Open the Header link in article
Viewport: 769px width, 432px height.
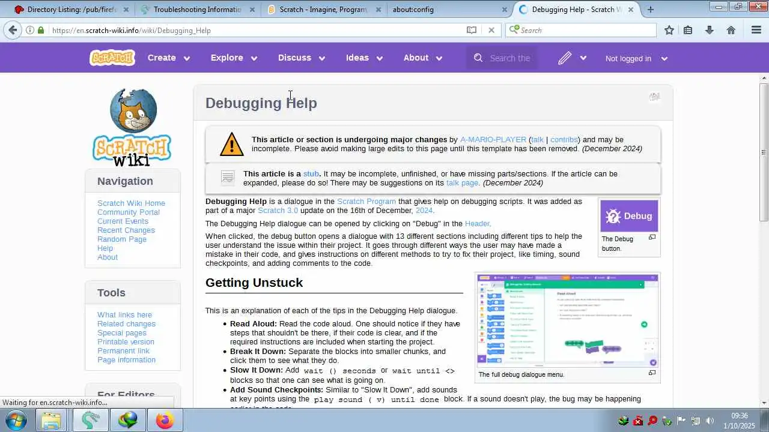477,223
